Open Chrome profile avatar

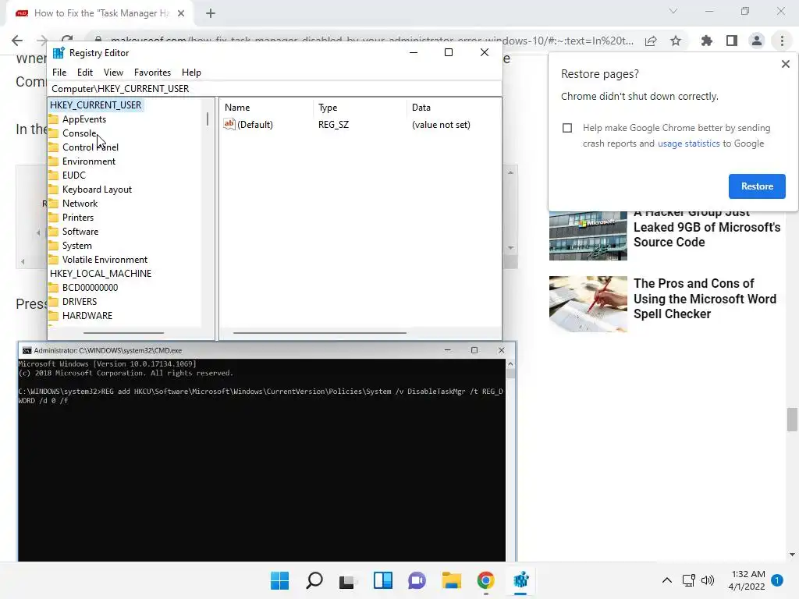click(757, 41)
